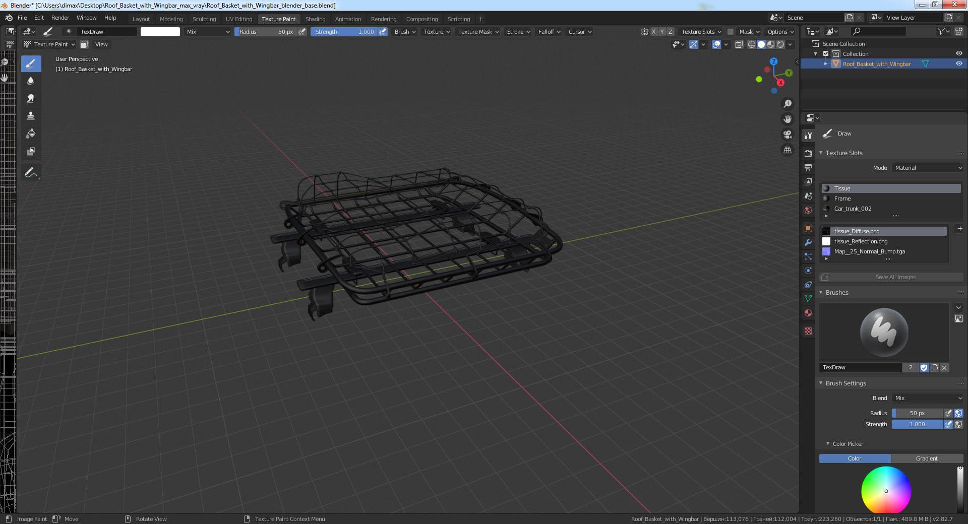
Task: Click Save All Images button
Action: coord(891,277)
